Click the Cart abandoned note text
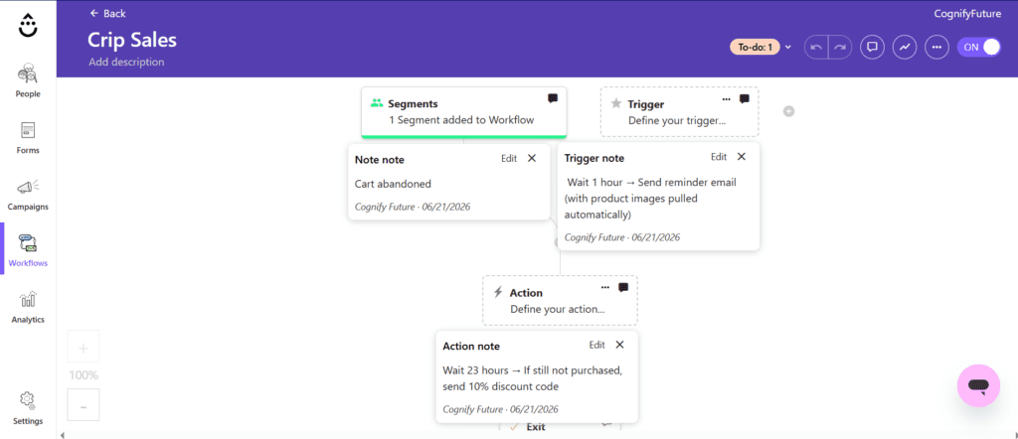The width and height of the screenshot is (1018, 439). click(393, 184)
